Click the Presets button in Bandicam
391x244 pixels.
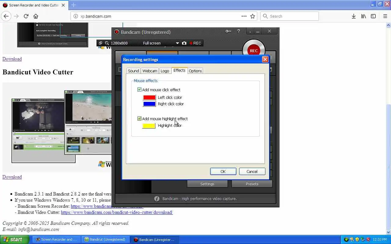click(x=252, y=184)
